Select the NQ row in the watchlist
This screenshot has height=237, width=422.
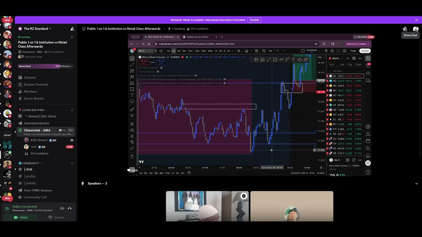tap(345, 81)
